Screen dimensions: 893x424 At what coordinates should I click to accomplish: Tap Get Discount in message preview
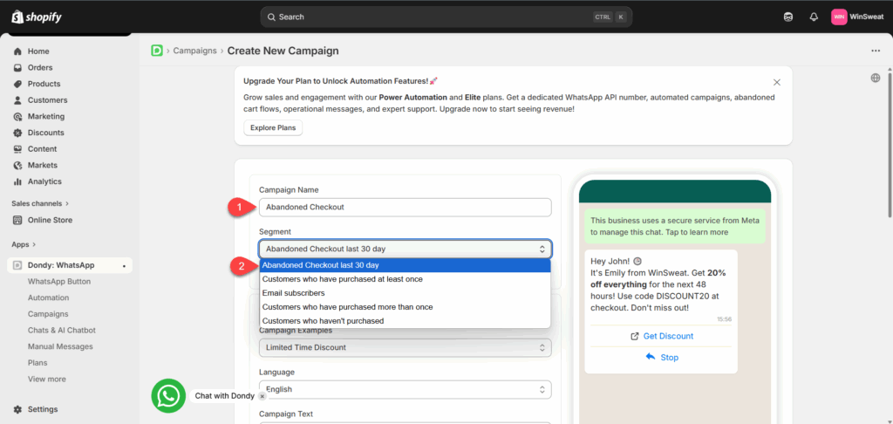661,336
